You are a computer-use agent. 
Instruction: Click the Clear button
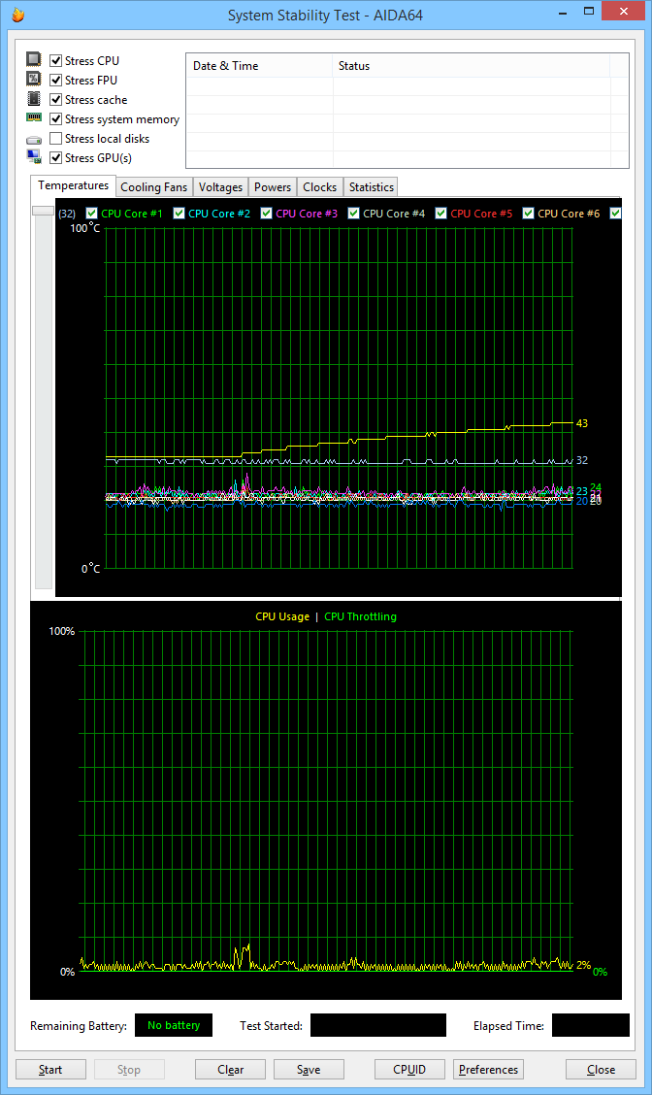click(x=230, y=1069)
